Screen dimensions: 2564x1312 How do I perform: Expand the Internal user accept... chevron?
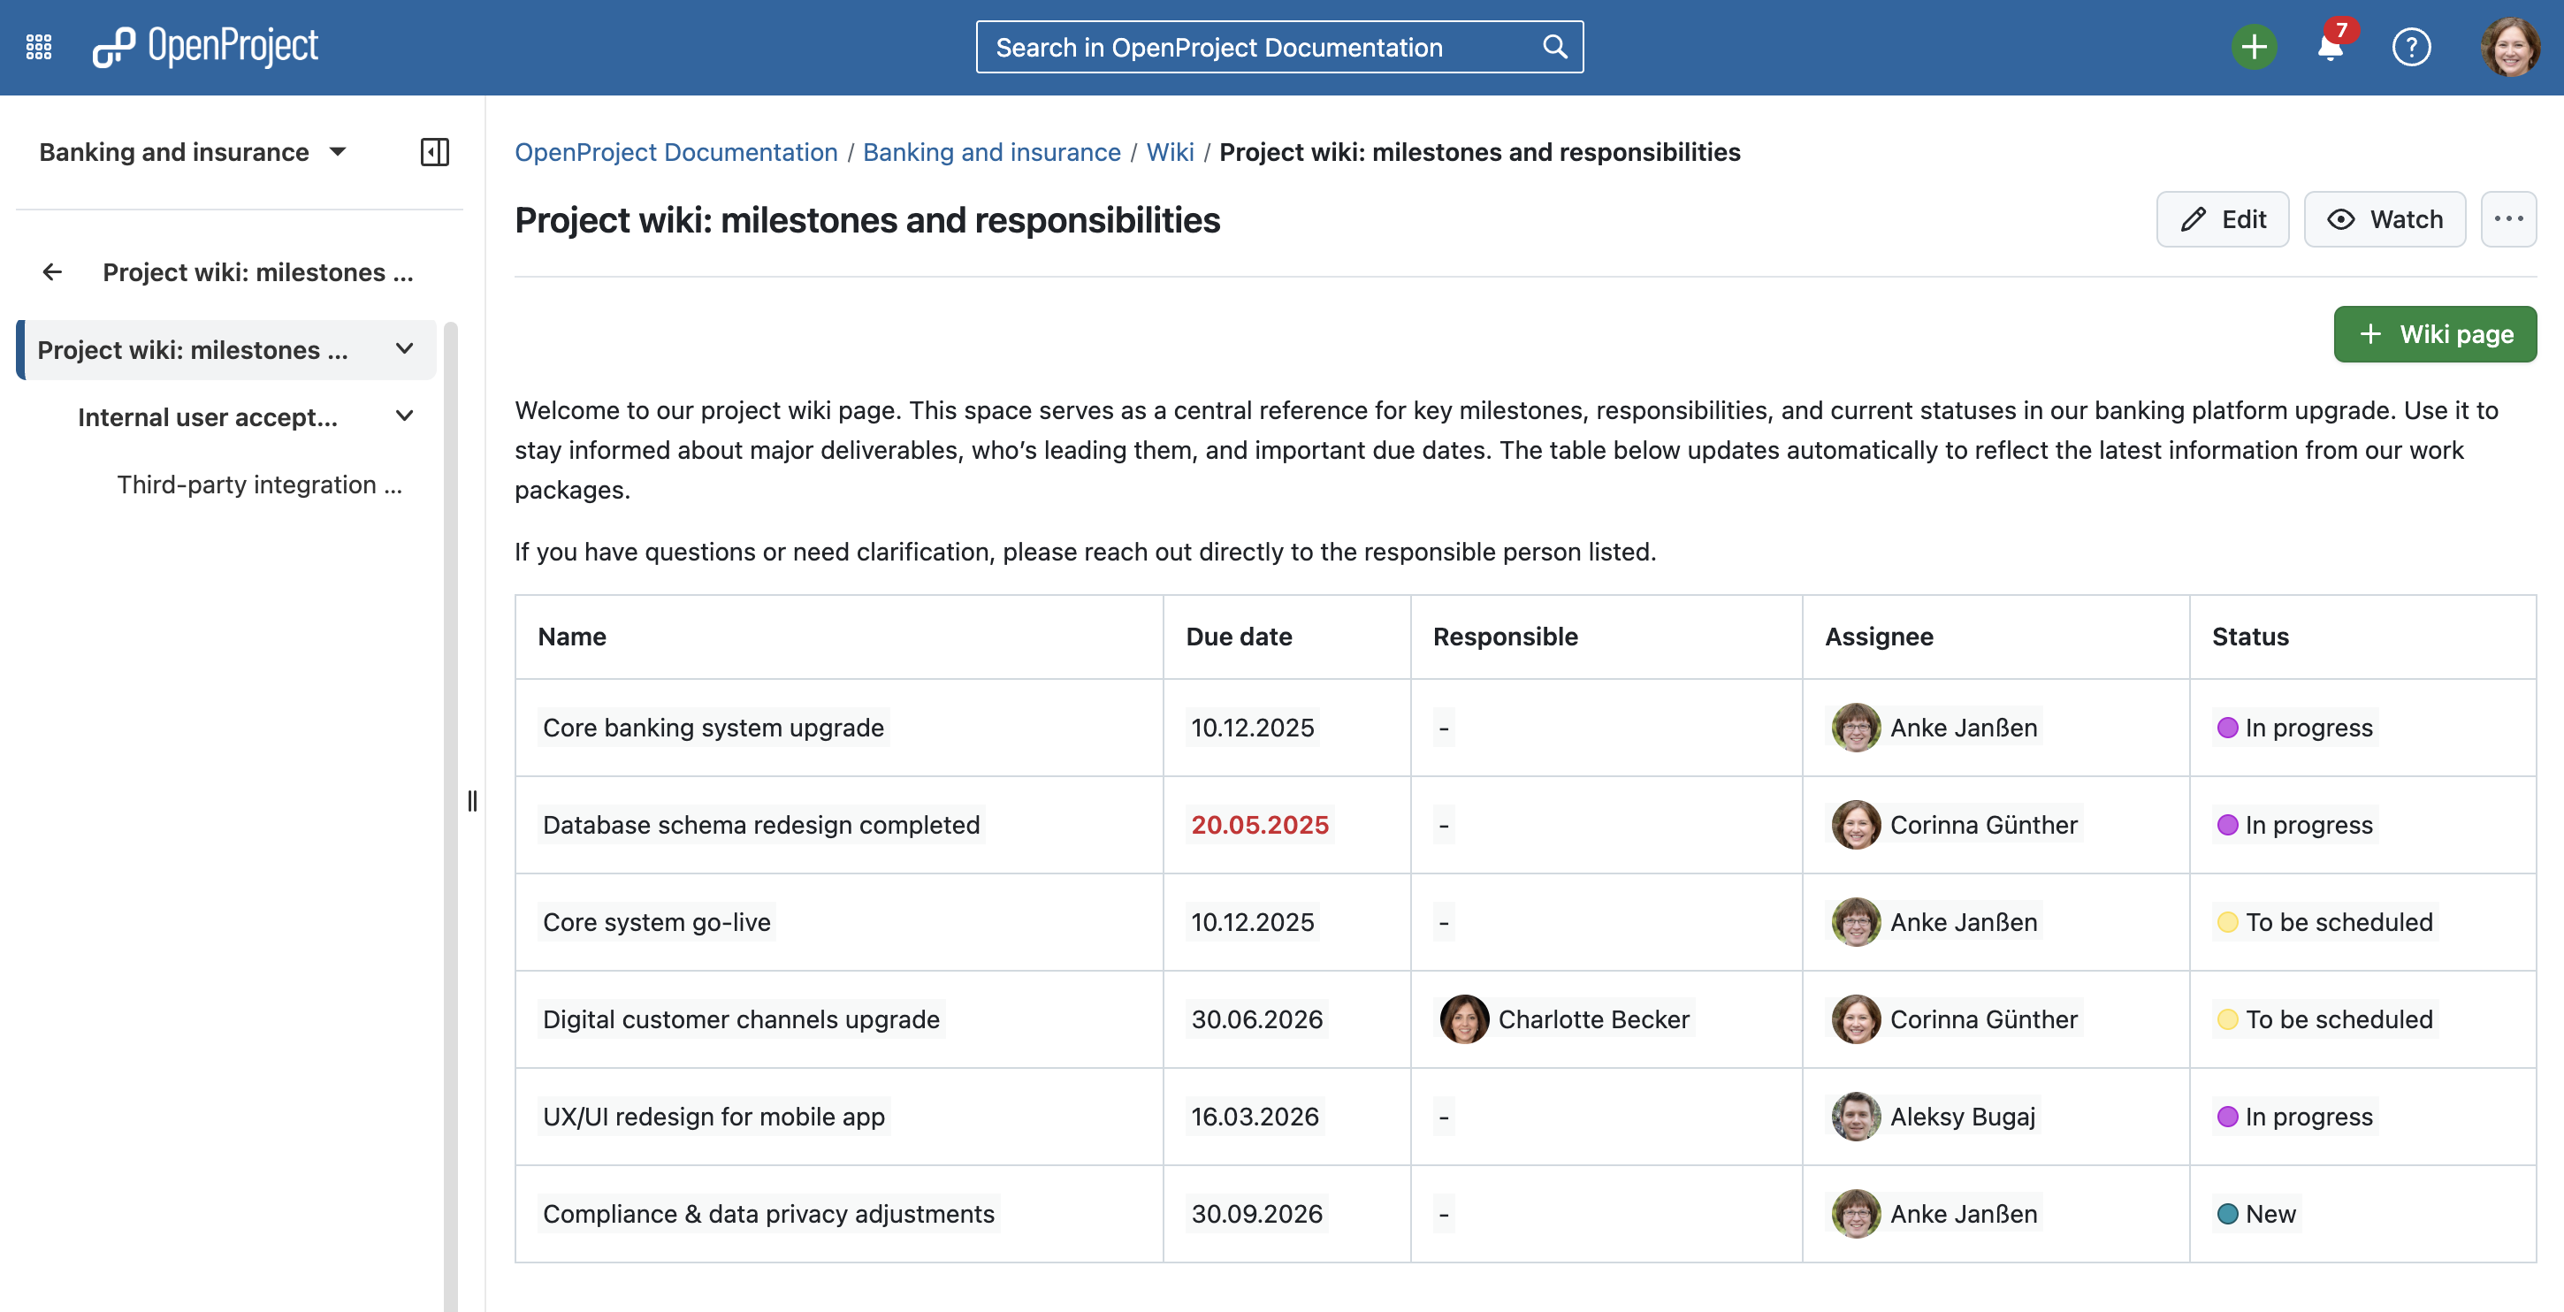404,417
